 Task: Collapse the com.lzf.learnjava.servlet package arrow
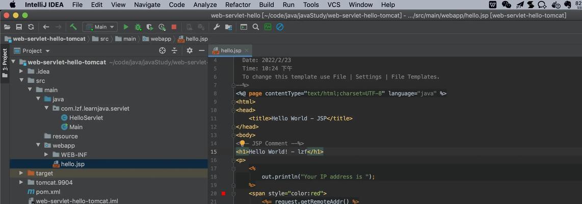pos(46,109)
